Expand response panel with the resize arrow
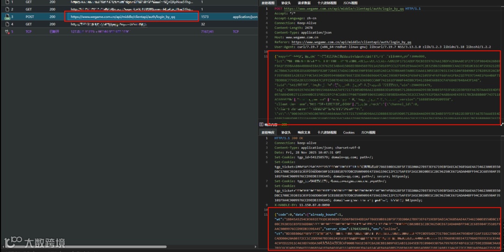Image resolution: width=504 pixels, height=252 pixels. click(x=501, y=125)
